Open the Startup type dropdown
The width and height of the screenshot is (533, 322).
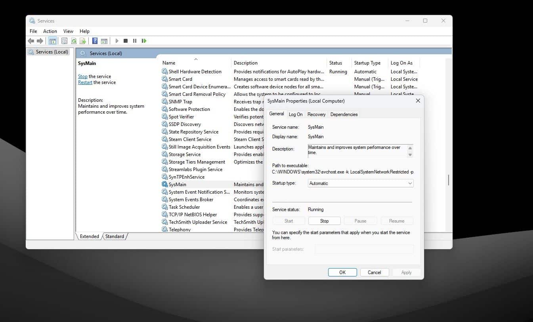(410, 183)
